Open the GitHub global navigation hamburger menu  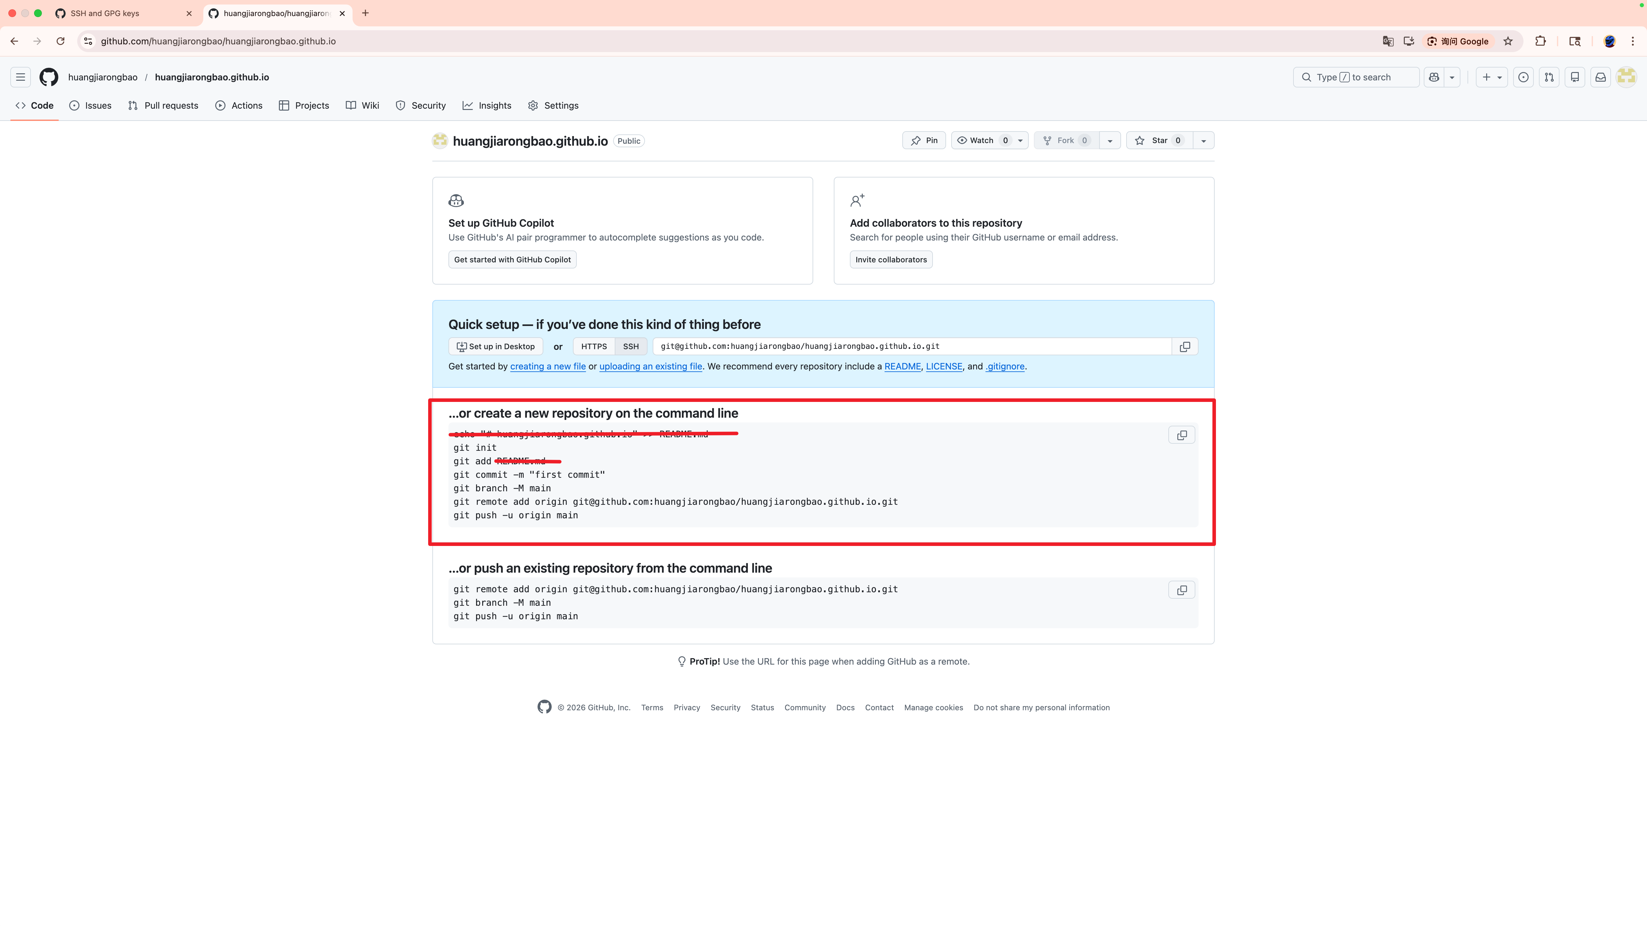(21, 77)
